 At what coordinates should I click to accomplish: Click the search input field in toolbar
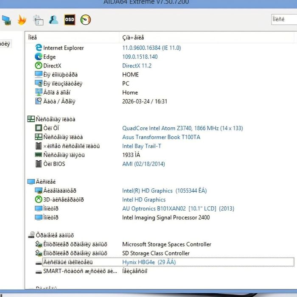click(284, 20)
